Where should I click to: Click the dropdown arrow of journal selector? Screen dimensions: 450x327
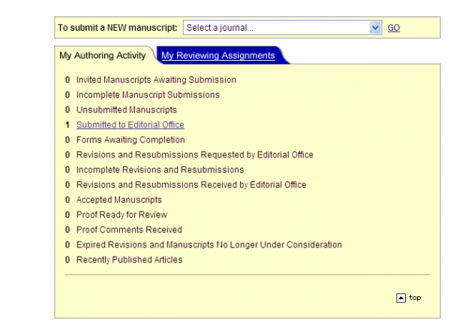tap(375, 28)
